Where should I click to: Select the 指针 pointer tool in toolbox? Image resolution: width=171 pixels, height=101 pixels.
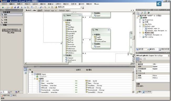click(12, 15)
